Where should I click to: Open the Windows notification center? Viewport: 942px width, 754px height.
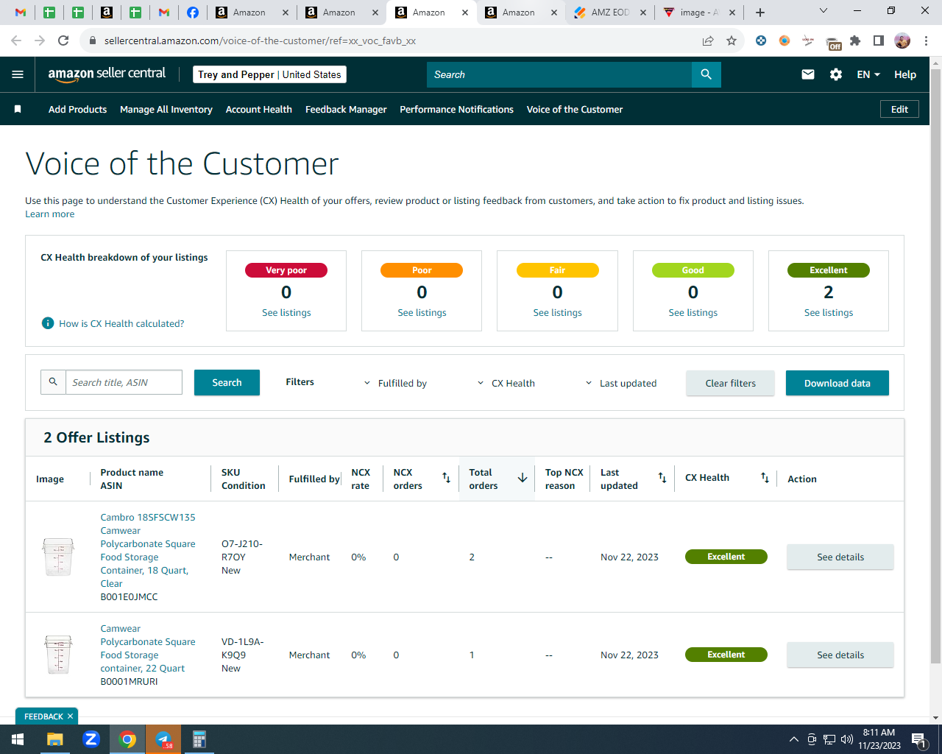point(918,739)
